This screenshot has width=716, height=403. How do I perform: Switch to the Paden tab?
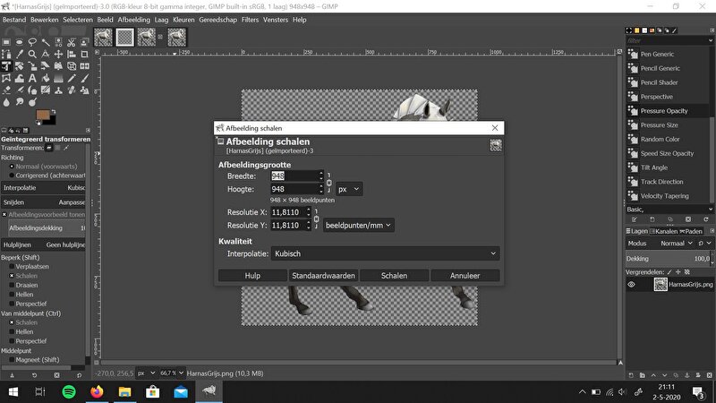tap(691, 231)
